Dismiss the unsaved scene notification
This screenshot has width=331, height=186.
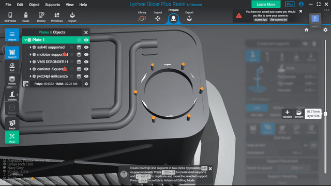(300, 11)
